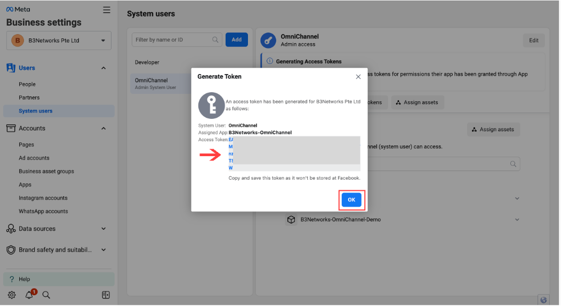Click the question mark Help icon
561x307 pixels.
[x=12, y=279]
